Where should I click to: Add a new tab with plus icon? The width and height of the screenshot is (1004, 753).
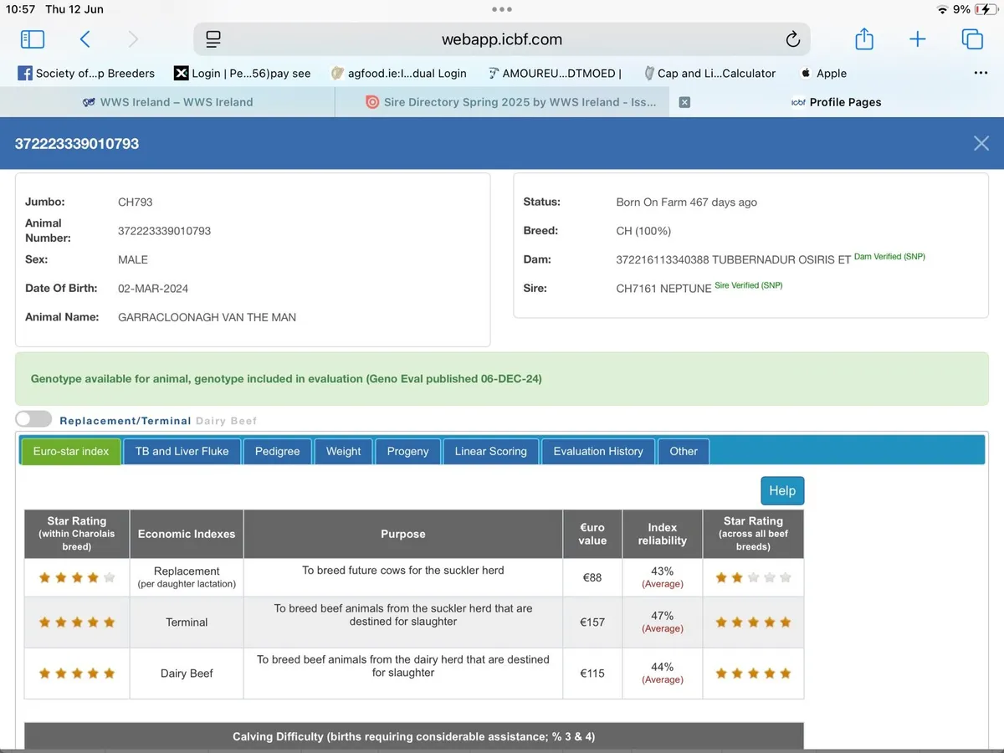click(918, 38)
